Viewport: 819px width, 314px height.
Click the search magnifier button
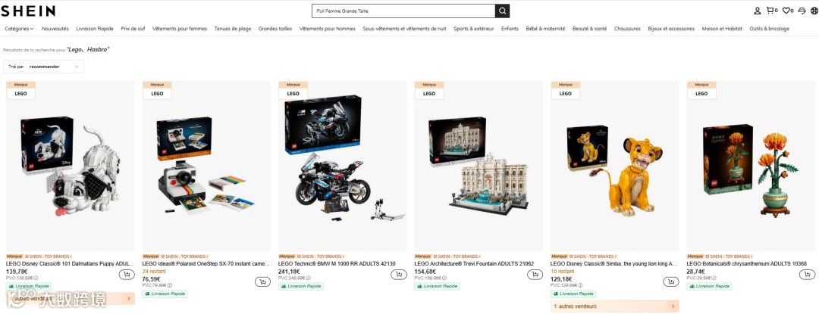(x=502, y=11)
